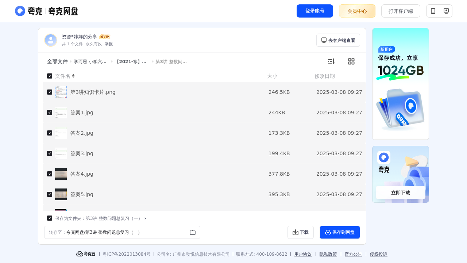Go to 学而思 小学六... breadcrumb
The image size is (467, 263).
(x=90, y=62)
